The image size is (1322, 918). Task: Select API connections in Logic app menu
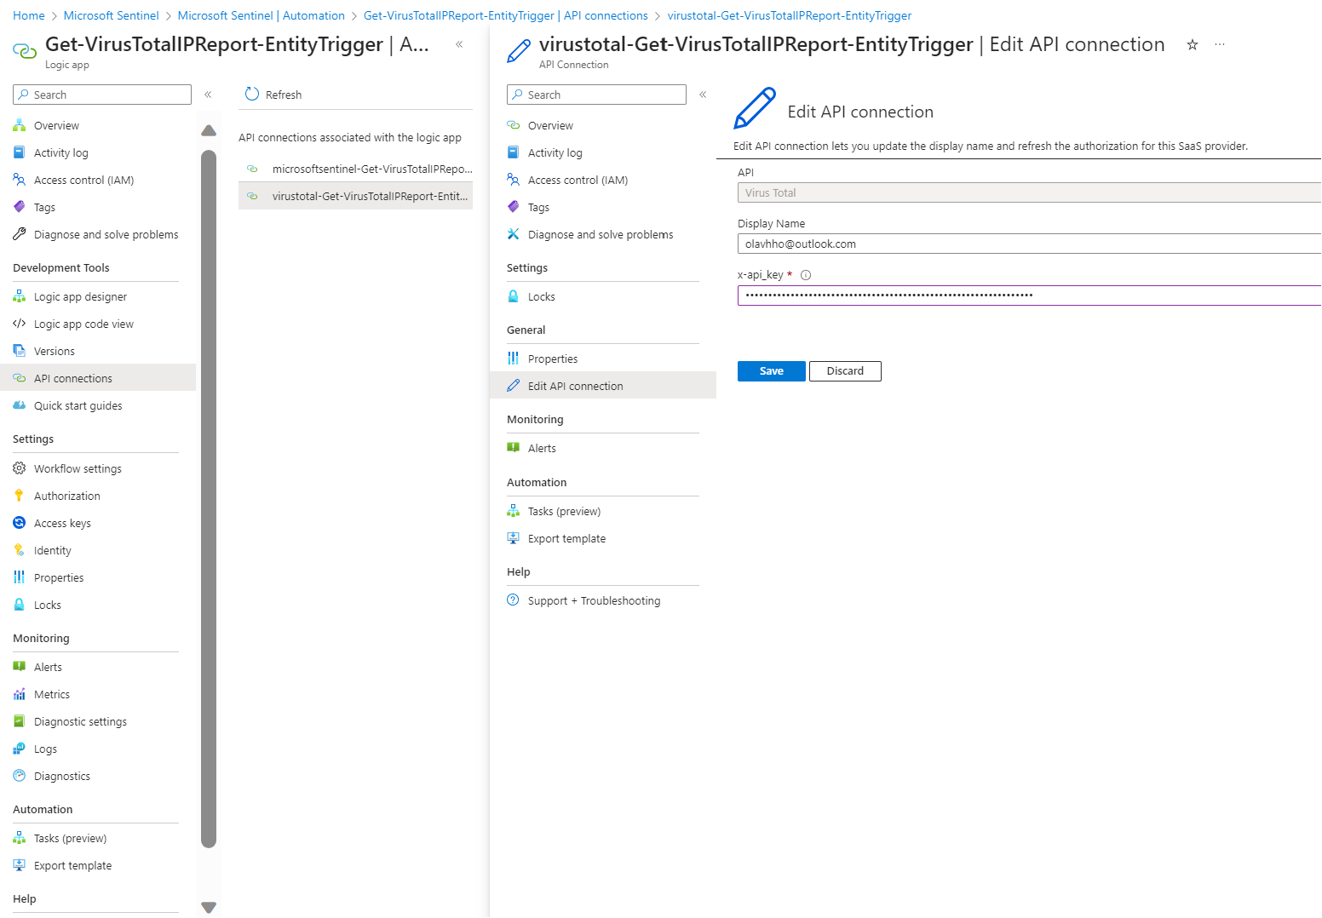tap(98, 378)
